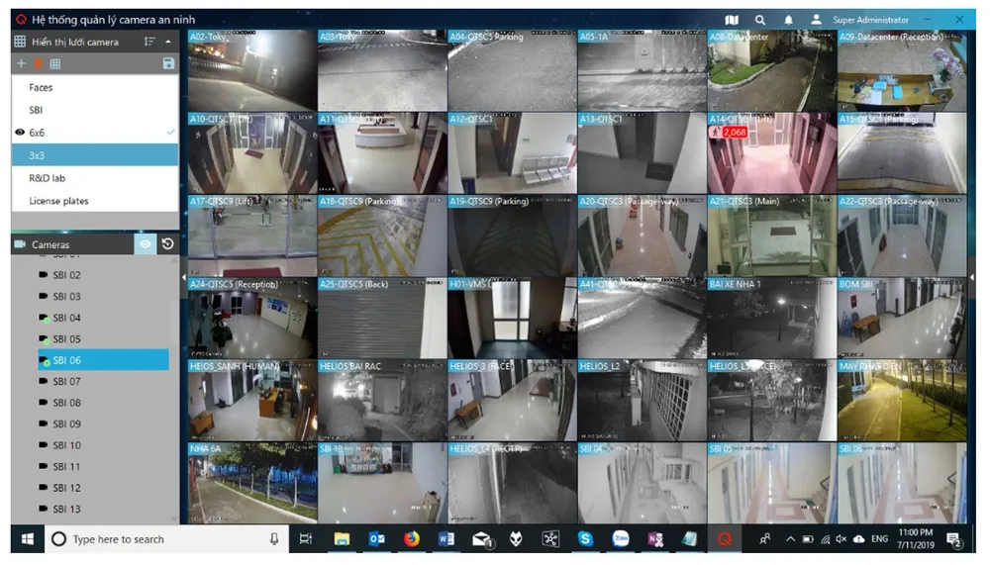This screenshot has width=990, height=565.
Task: Choose the 6x6 layout entry
Action: 95,133
